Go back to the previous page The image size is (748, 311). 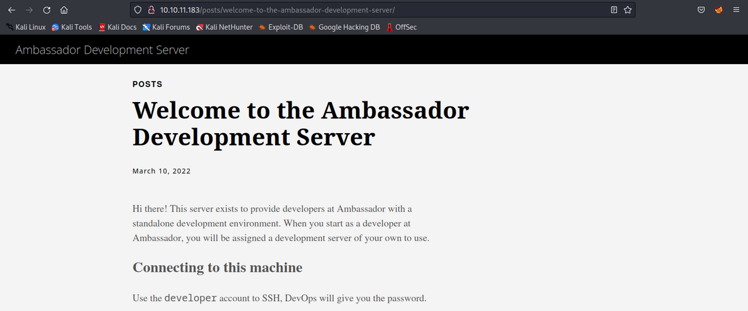[x=11, y=10]
